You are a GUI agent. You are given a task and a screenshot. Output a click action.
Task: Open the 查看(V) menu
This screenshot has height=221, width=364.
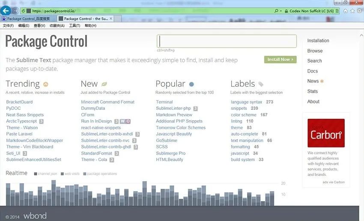tap(39, 26)
